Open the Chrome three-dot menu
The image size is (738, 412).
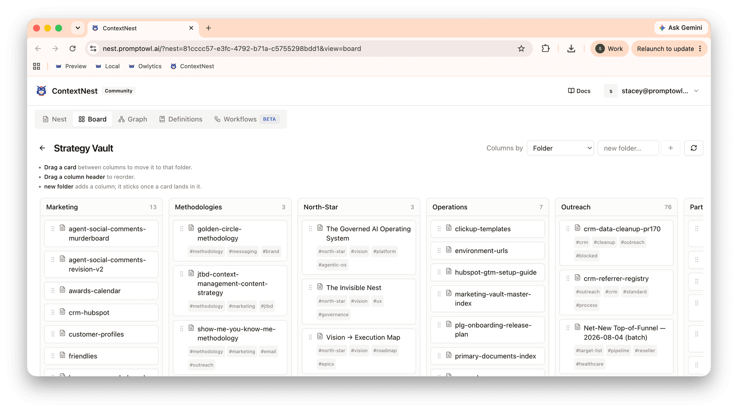click(700, 48)
